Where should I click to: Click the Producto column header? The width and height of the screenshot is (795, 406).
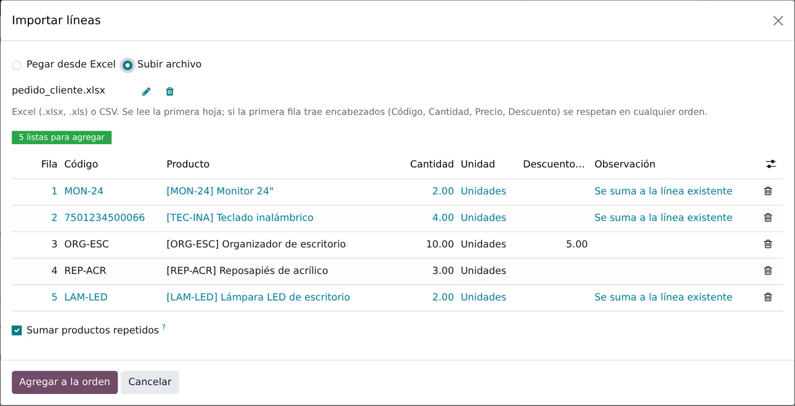188,164
